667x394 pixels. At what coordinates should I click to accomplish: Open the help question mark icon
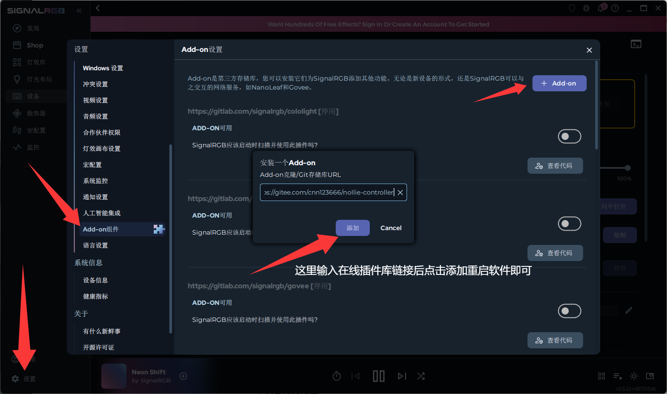coord(615,8)
